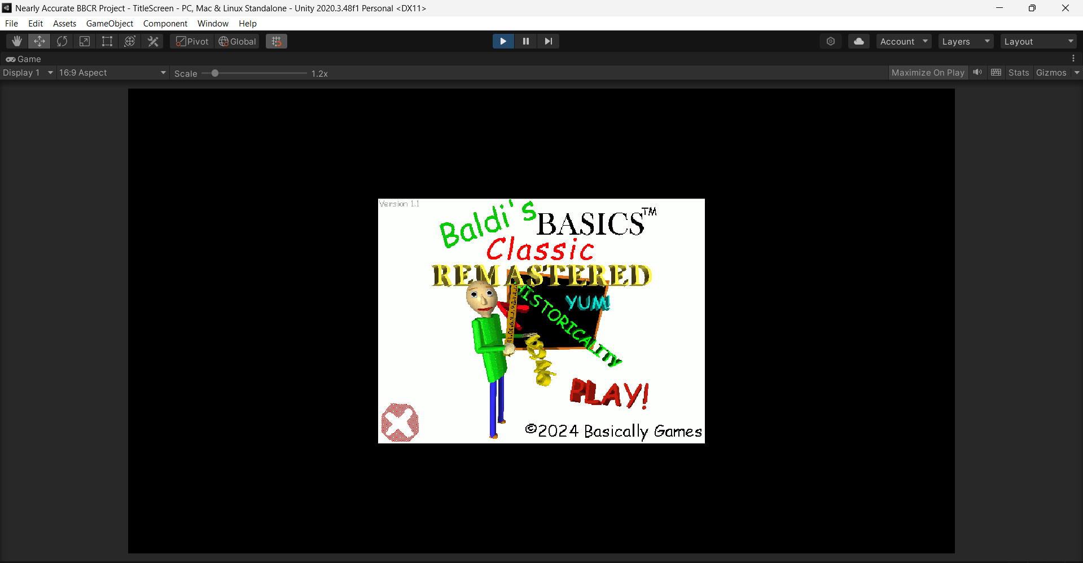Screen dimensions: 1083x563
Task: Pause play mode
Action: (525, 41)
